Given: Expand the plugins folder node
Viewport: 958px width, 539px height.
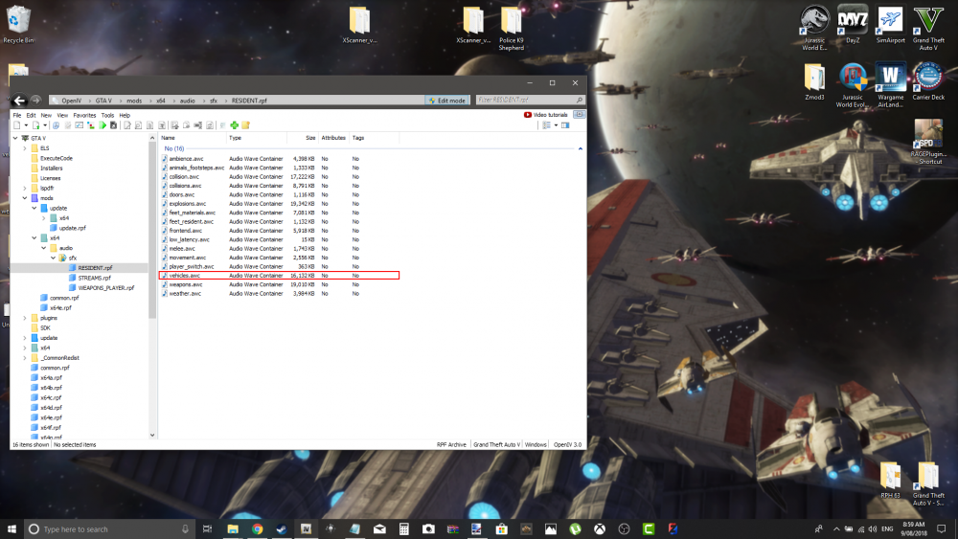Looking at the screenshot, I should [x=25, y=318].
